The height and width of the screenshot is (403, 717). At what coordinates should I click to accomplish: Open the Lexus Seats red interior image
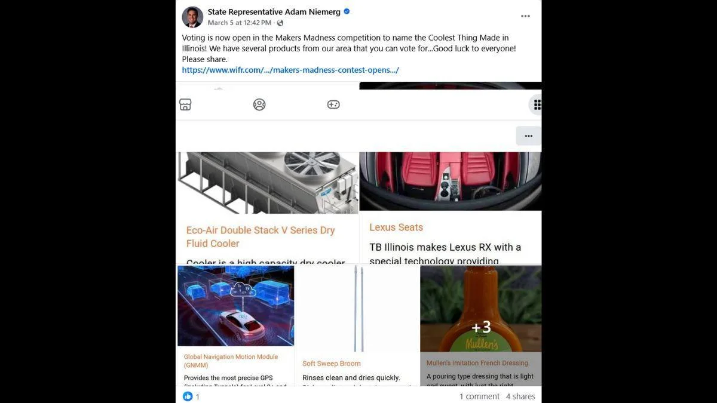click(x=451, y=181)
